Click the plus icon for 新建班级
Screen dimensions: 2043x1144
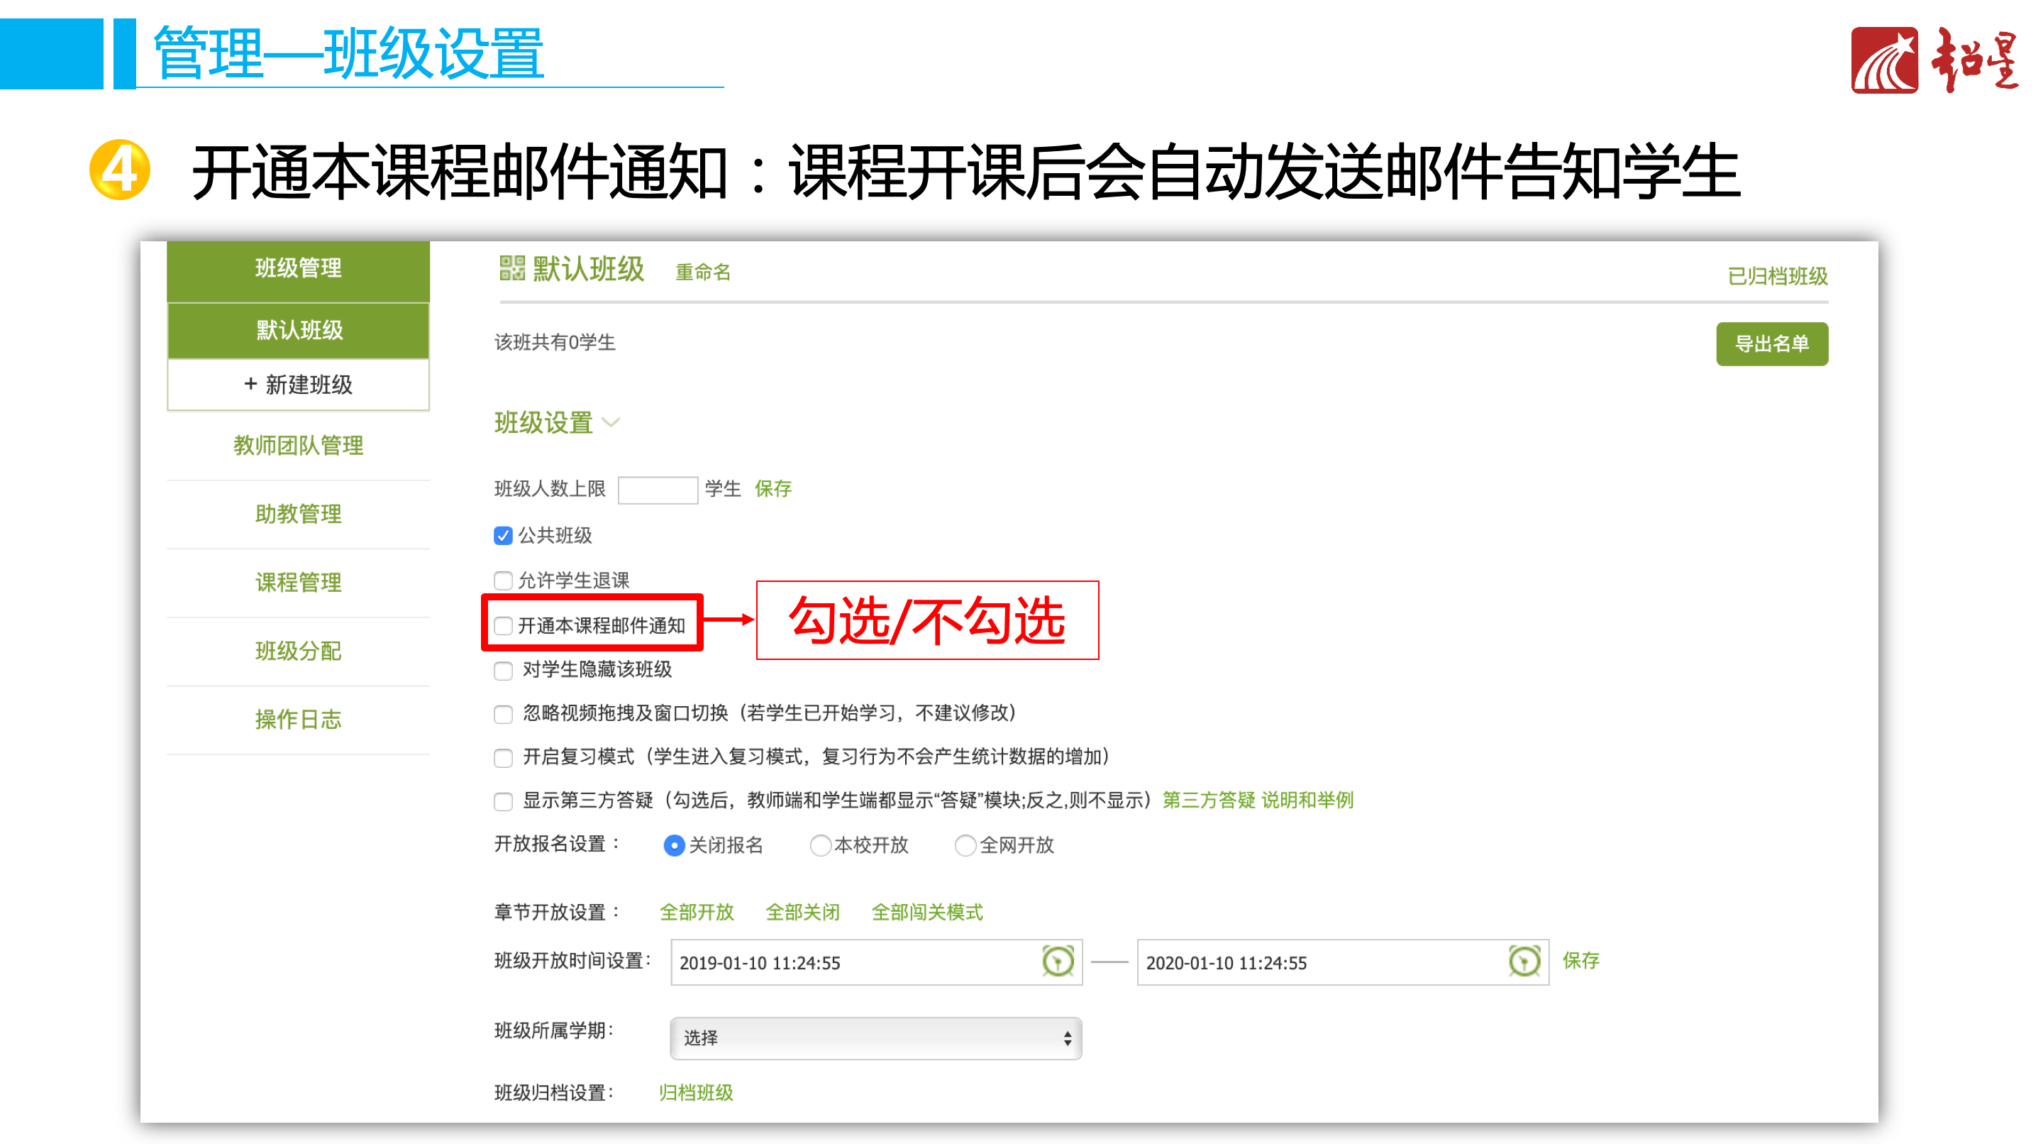click(250, 384)
